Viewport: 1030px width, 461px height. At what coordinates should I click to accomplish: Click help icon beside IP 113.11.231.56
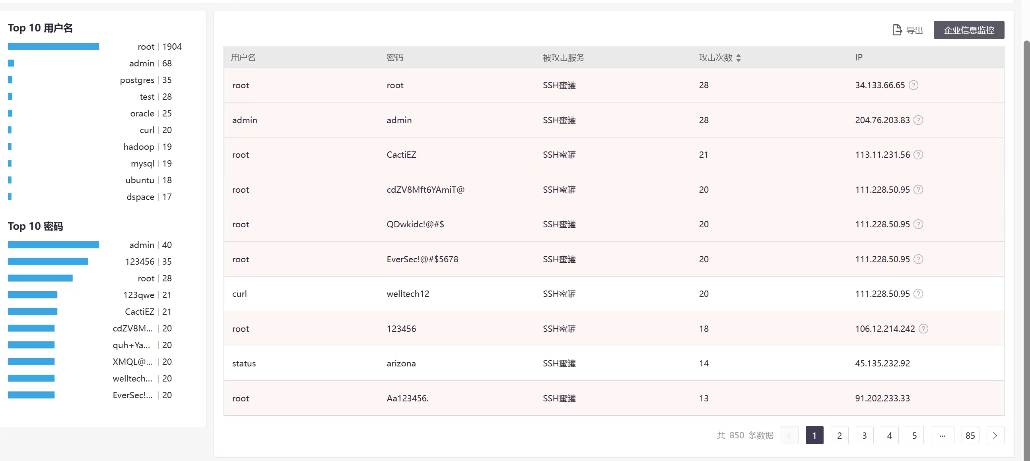[918, 155]
